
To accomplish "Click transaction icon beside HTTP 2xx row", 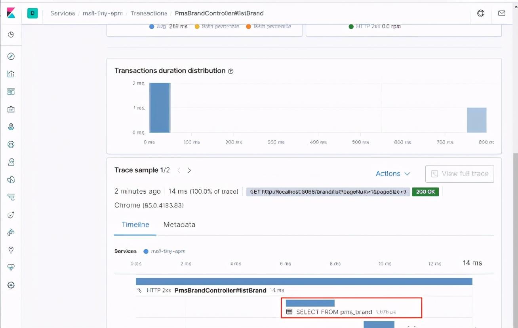I will (x=139, y=290).
